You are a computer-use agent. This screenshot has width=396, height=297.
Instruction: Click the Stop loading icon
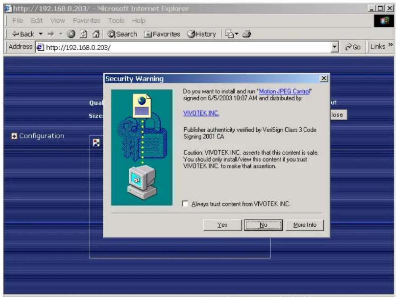click(x=71, y=34)
